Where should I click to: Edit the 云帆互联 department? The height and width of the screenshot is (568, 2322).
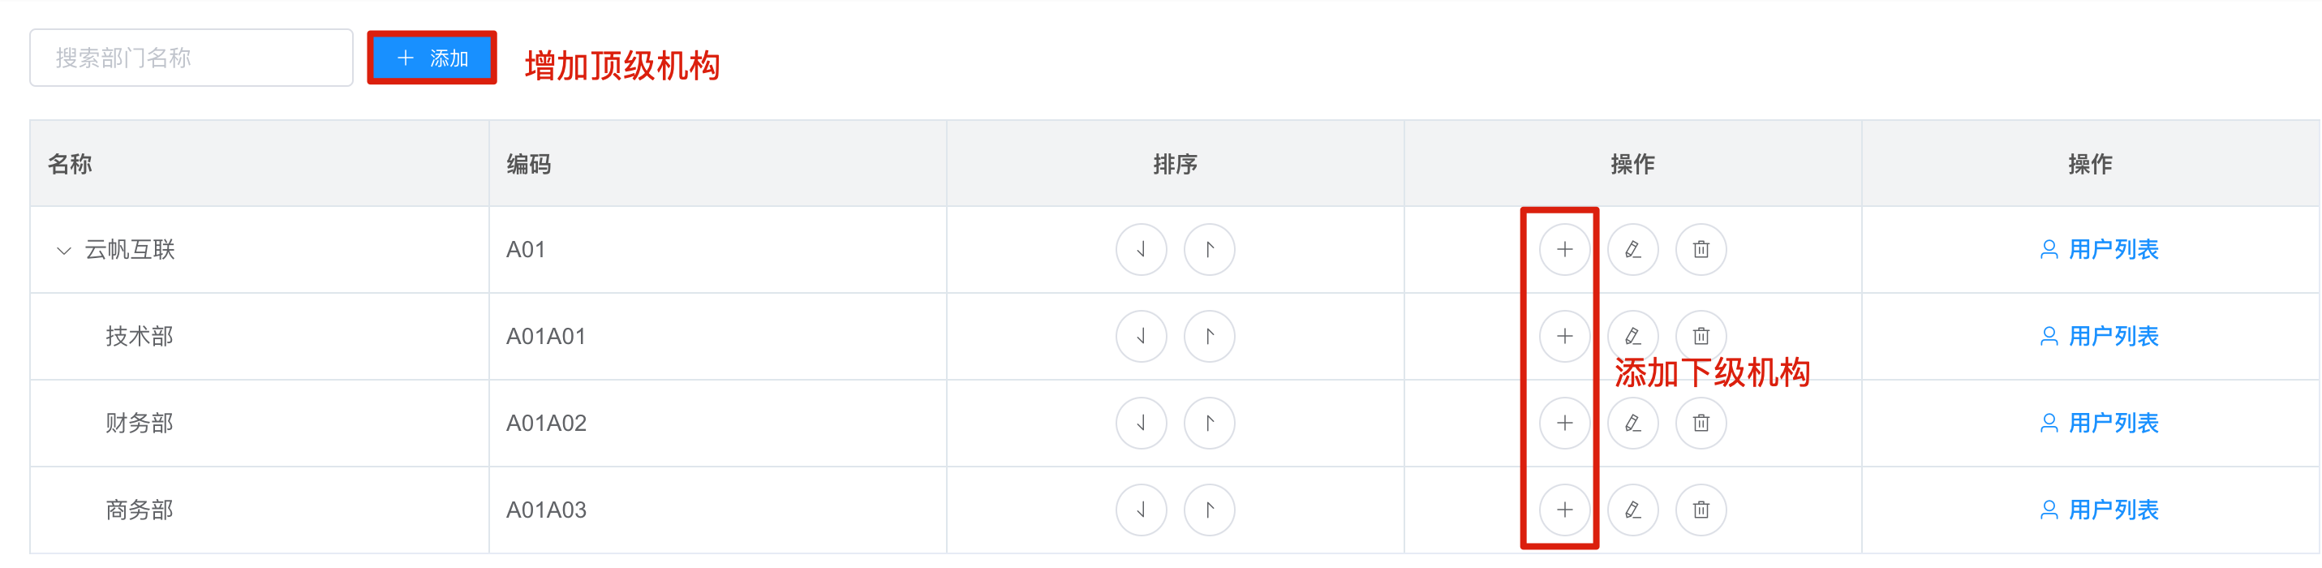point(1632,250)
